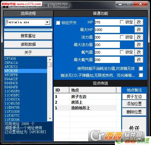Focus the 最大HP field showing 1000
This screenshot has width=151, height=145.
tap(107, 30)
